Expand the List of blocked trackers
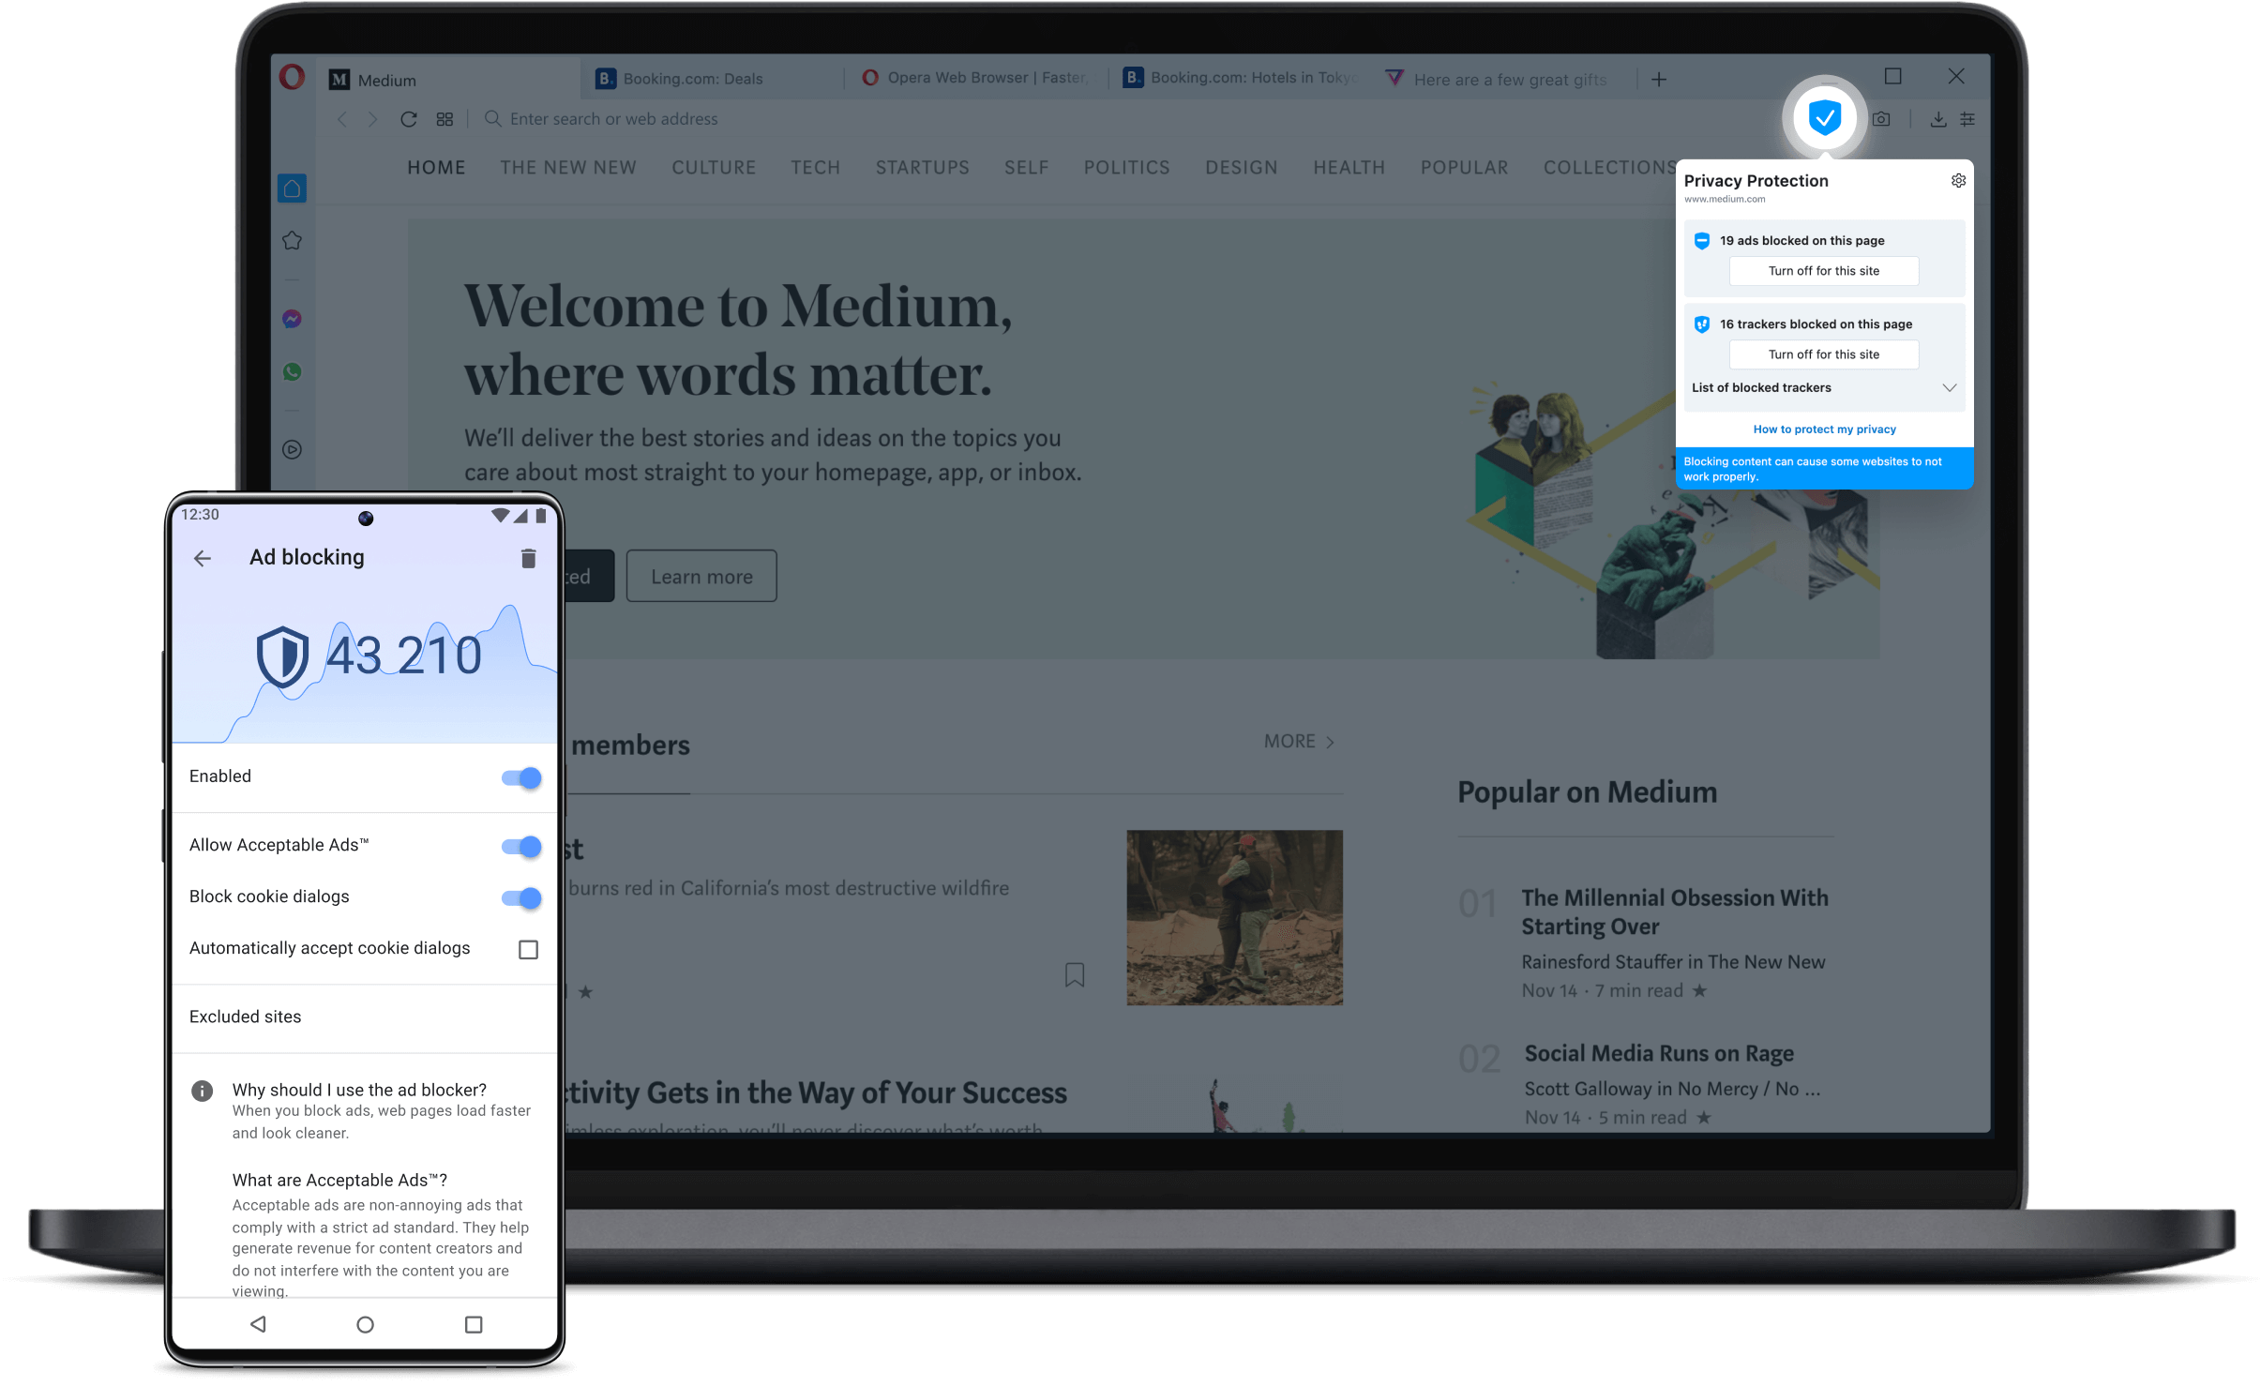Image resolution: width=2261 pixels, height=1386 pixels. [1949, 387]
